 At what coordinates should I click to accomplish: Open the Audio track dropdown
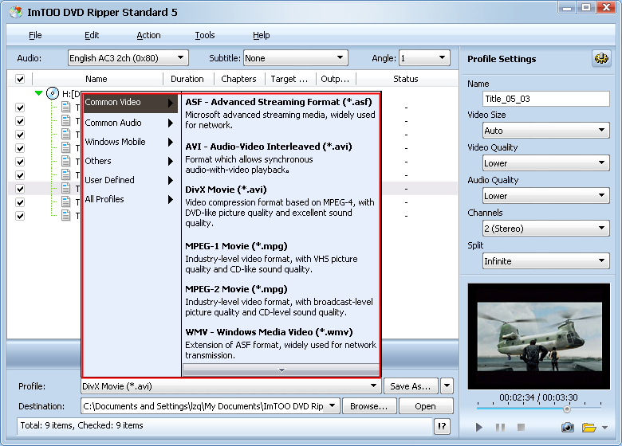[128, 58]
